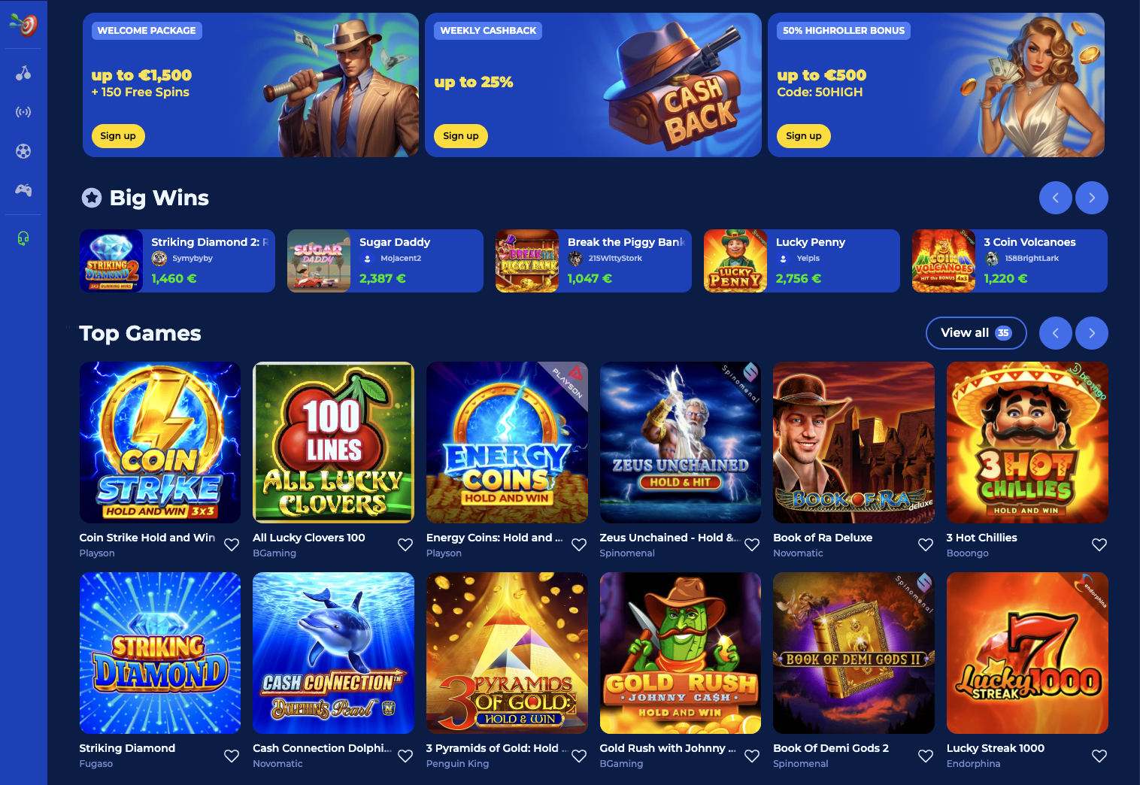The image size is (1140, 785).
Task: Click View all 35 top games button
Action: 976,333
